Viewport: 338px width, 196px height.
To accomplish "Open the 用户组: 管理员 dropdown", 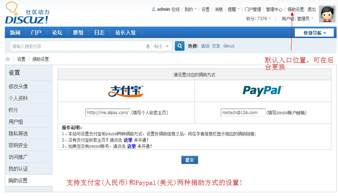I will pos(298,19).
